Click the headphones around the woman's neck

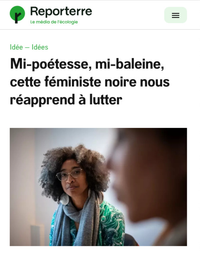point(65,199)
